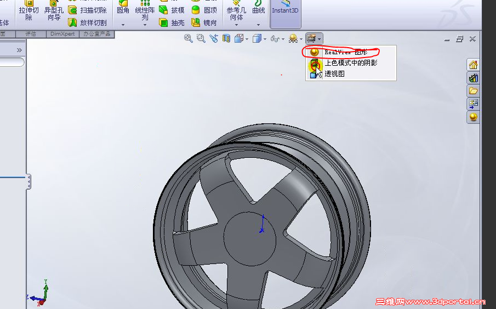Switch to the DimXpert tab
496x309 pixels.
62,34
